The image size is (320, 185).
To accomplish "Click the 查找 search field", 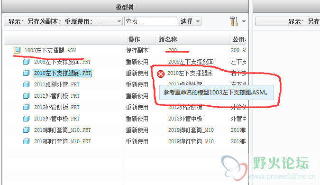I will (151, 21).
